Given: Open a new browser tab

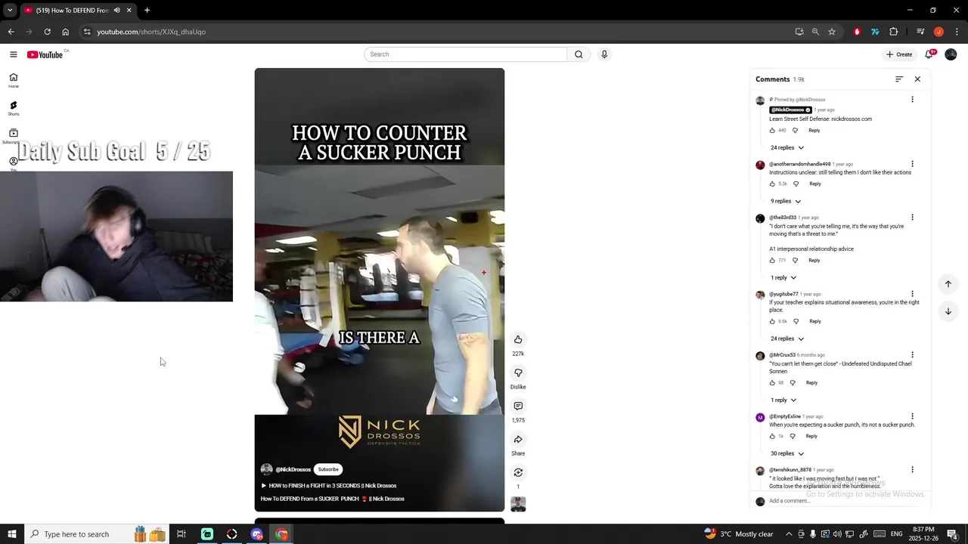Looking at the screenshot, I should (147, 11).
